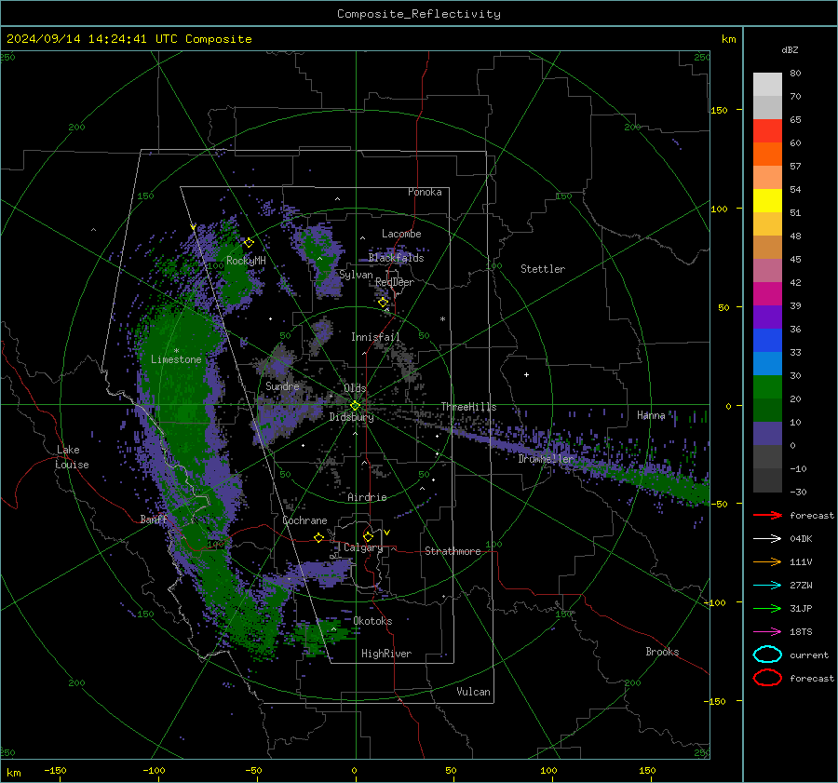Select the RedDeer label on the map
Viewport: 838px width, 783px height.
[x=395, y=282]
